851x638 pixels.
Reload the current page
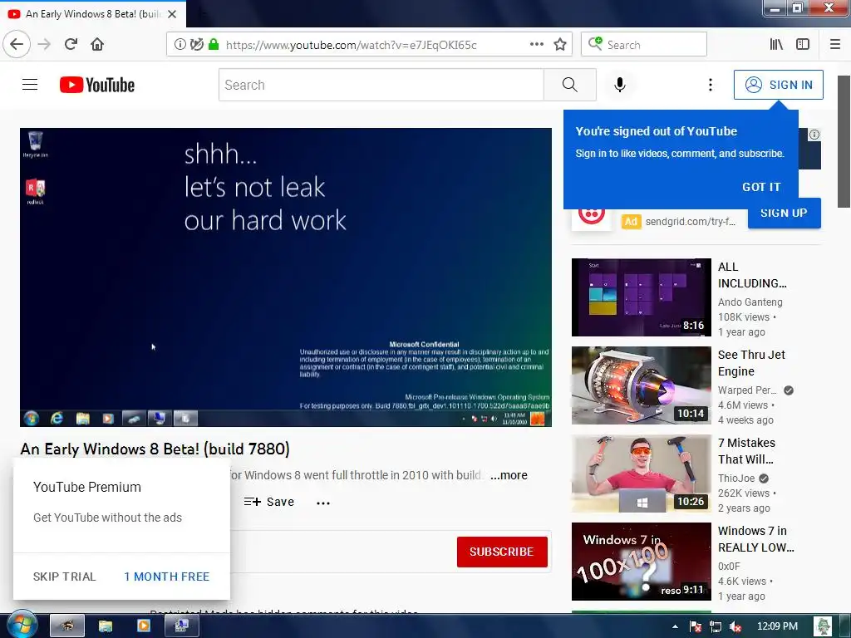(71, 44)
